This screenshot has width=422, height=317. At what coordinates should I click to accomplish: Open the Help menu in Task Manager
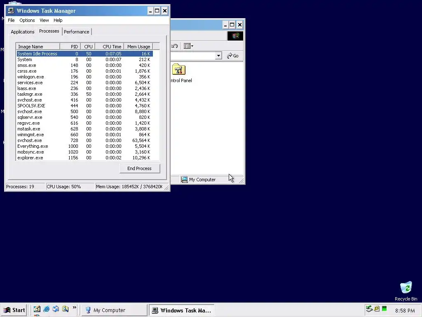click(x=58, y=20)
